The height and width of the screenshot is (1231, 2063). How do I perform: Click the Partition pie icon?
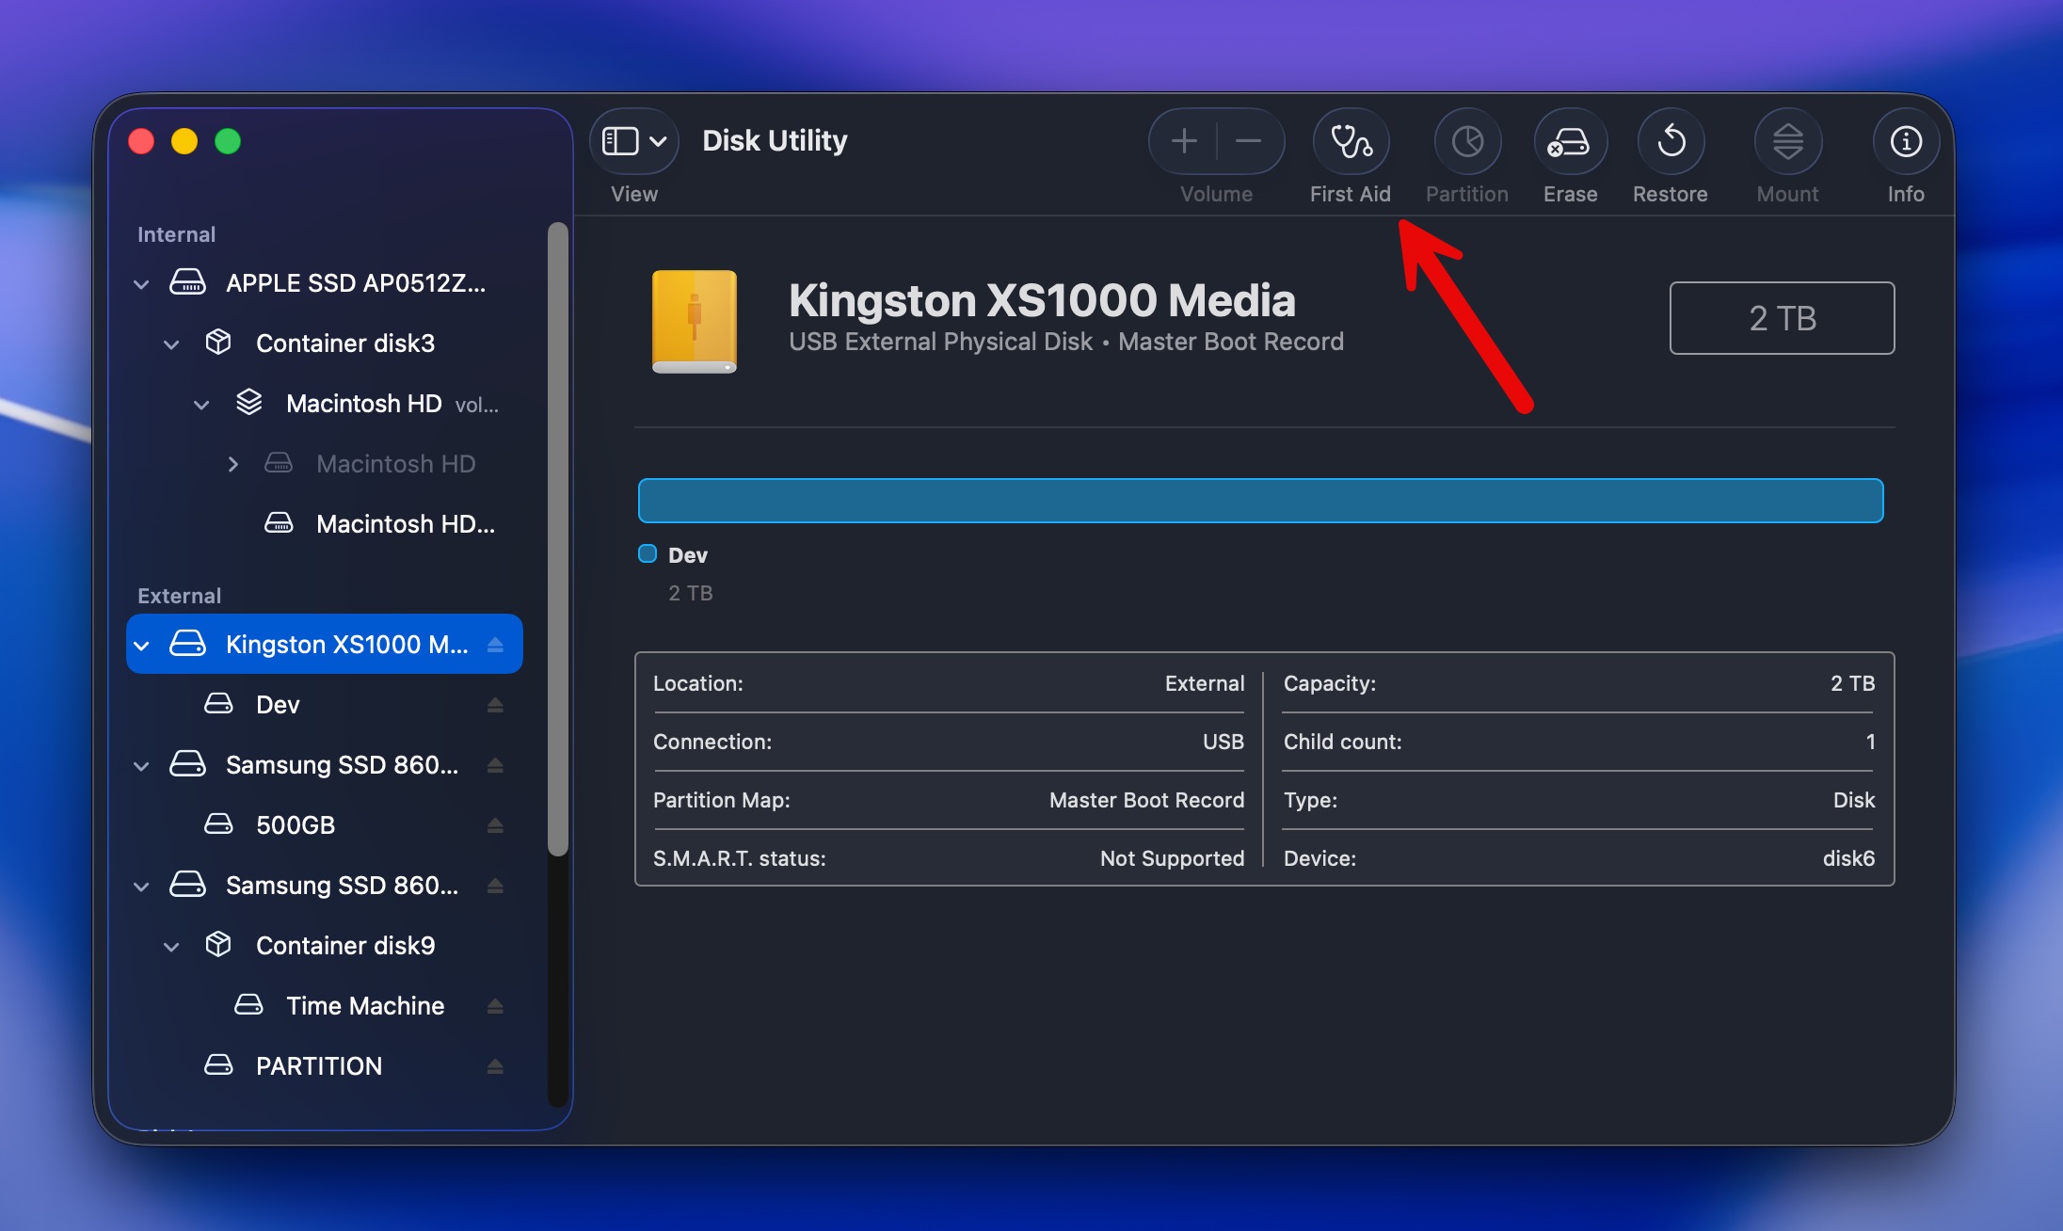click(1466, 142)
